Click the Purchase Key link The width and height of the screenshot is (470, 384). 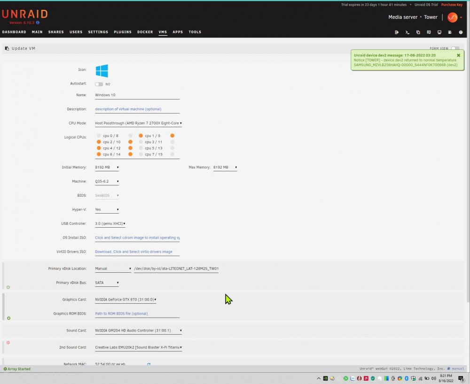452,5
